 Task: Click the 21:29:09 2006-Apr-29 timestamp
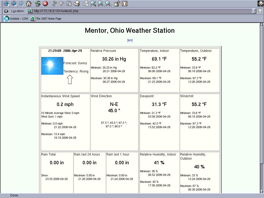(x=65, y=51)
